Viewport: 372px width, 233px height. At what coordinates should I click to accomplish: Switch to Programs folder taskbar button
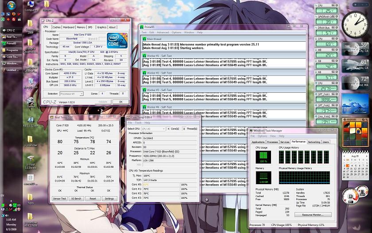click(11, 50)
